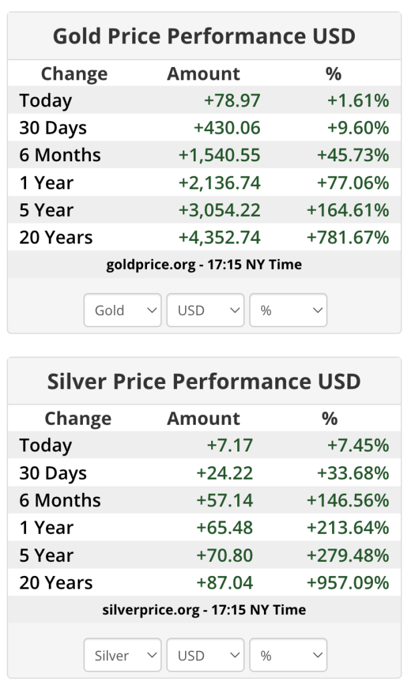The image size is (411, 685).
Task: Click silver 1 Year percentage +213.64%
Action: click(x=348, y=528)
